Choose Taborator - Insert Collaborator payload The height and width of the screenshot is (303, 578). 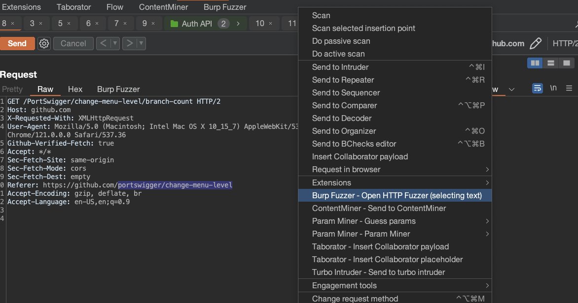(395, 247)
